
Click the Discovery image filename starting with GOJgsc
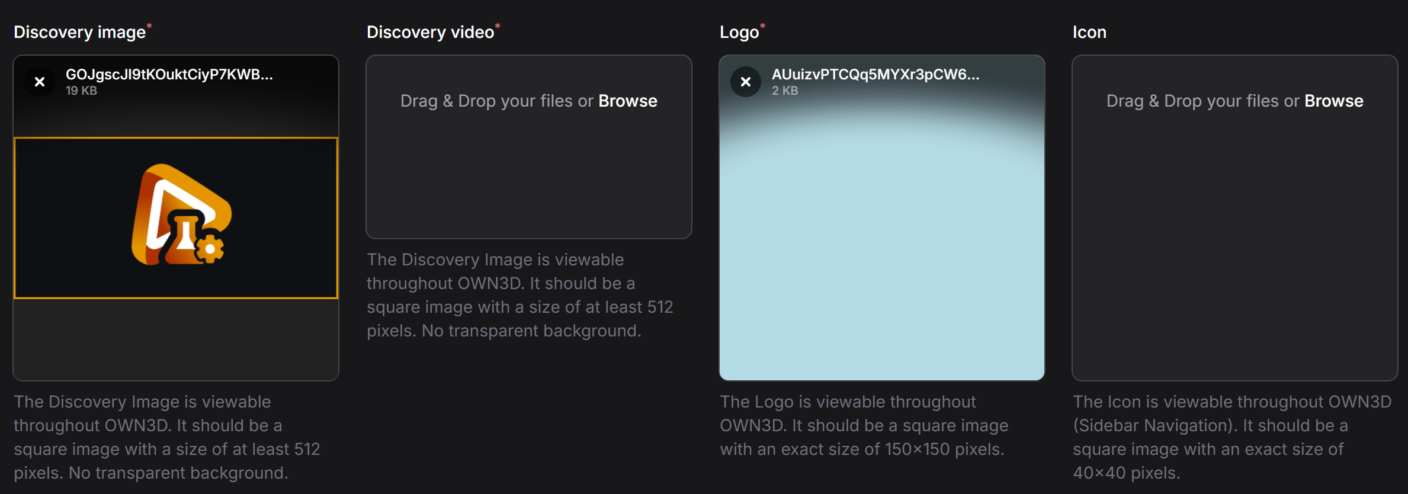point(169,75)
